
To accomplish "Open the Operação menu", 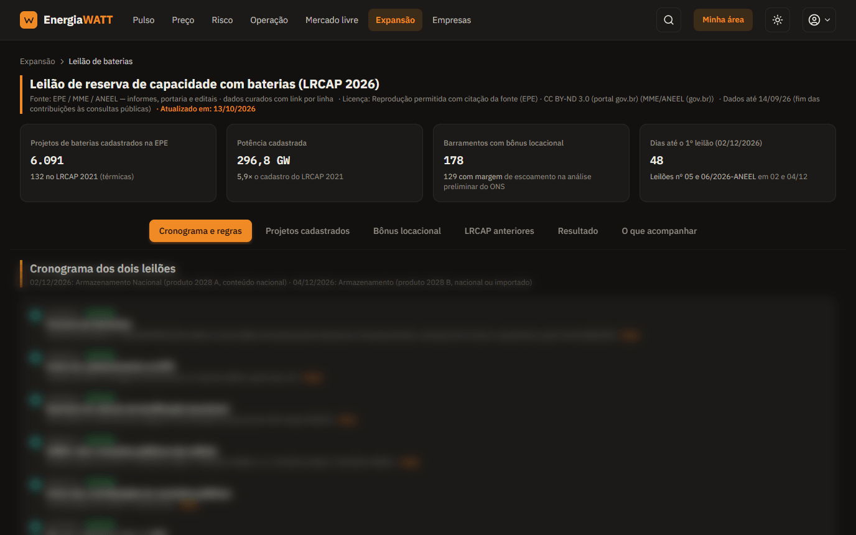I will [269, 20].
